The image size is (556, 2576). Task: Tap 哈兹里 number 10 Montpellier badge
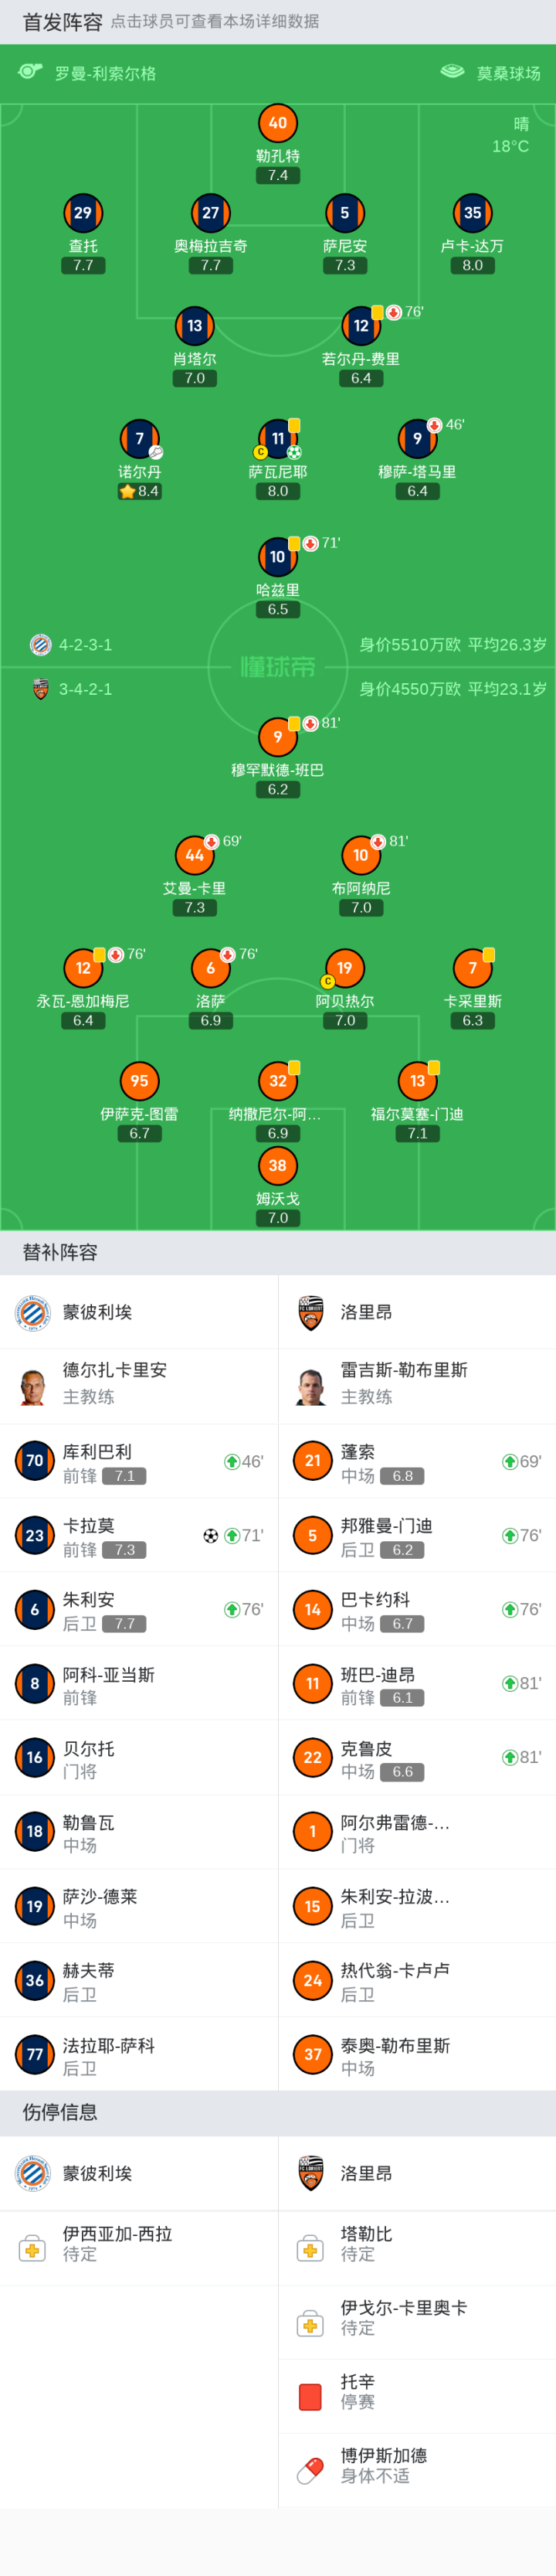tap(277, 557)
